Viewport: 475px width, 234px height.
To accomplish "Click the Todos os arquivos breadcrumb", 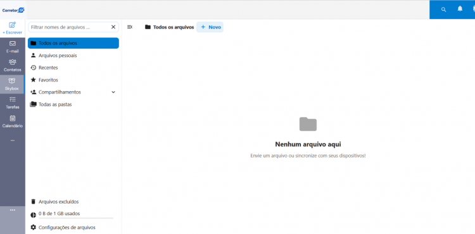I will click(169, 27).
